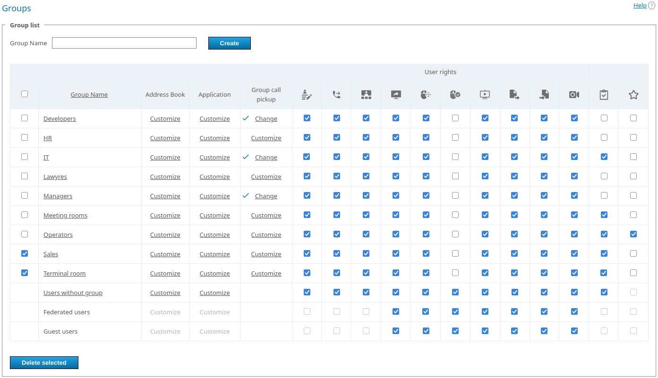Viewport: 658px width, 378px height.
Task: Click the mouse with checkmark icon
Action: (x=455, y=95)
